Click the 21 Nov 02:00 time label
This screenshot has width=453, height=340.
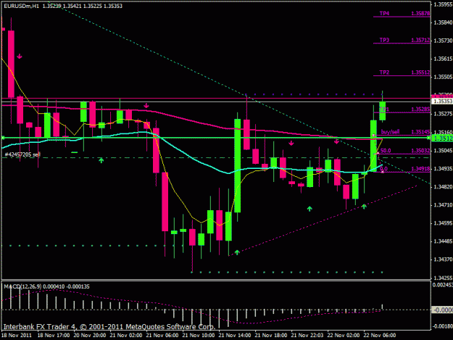[x=126, y=336]
